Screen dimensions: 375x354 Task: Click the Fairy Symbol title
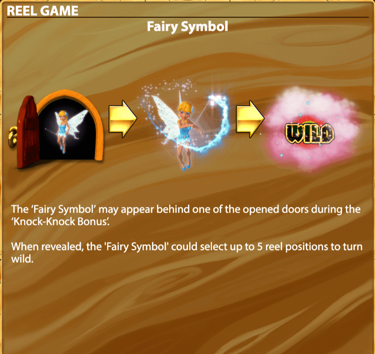[x=187, y=27]
